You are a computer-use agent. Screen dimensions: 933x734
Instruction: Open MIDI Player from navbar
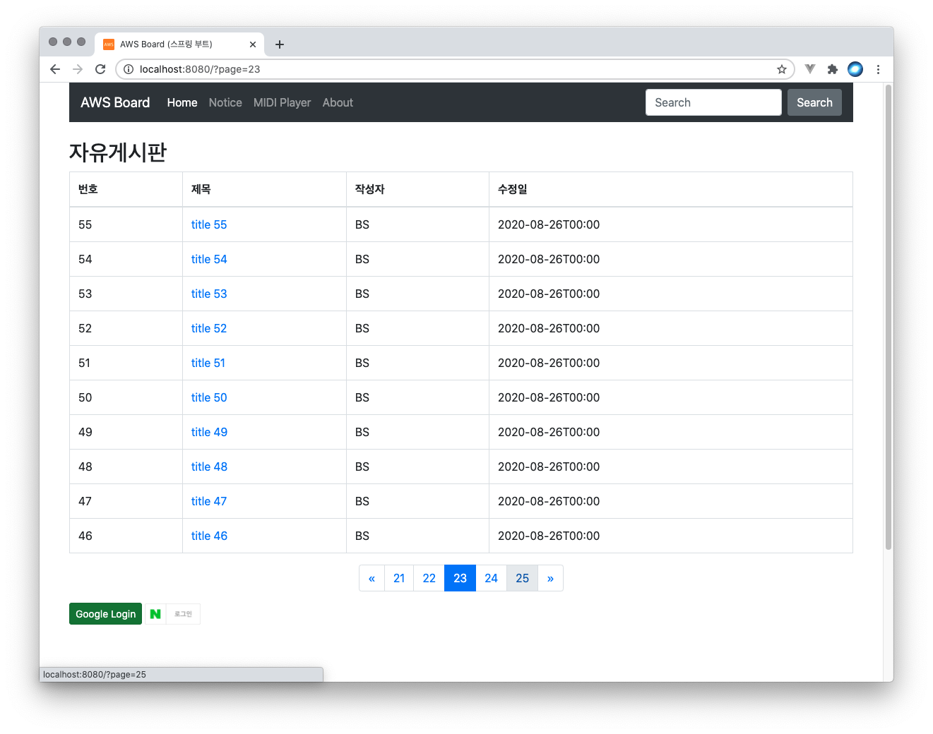282,102
